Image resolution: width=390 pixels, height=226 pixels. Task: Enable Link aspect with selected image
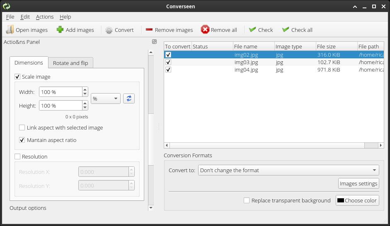[x=22, y=127]
